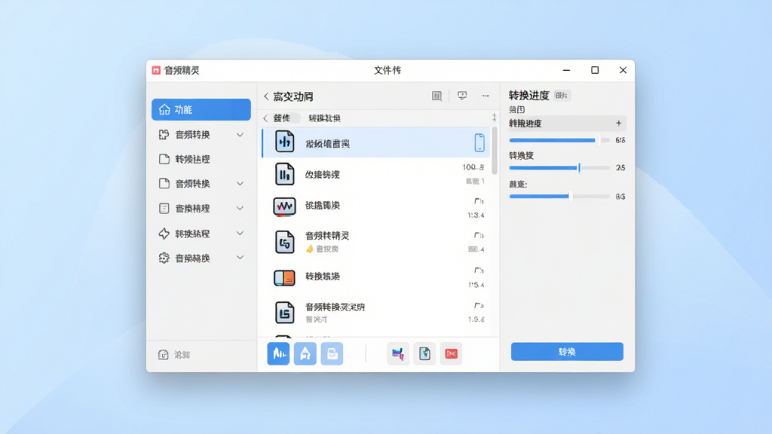This screenshot has height=434, width=772.
Task: Toggle sort order arrows at tab strip end
Action: pos(494,117)
